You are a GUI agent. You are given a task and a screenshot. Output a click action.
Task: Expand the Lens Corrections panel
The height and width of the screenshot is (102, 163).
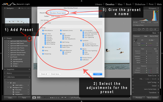coord(158,89)
